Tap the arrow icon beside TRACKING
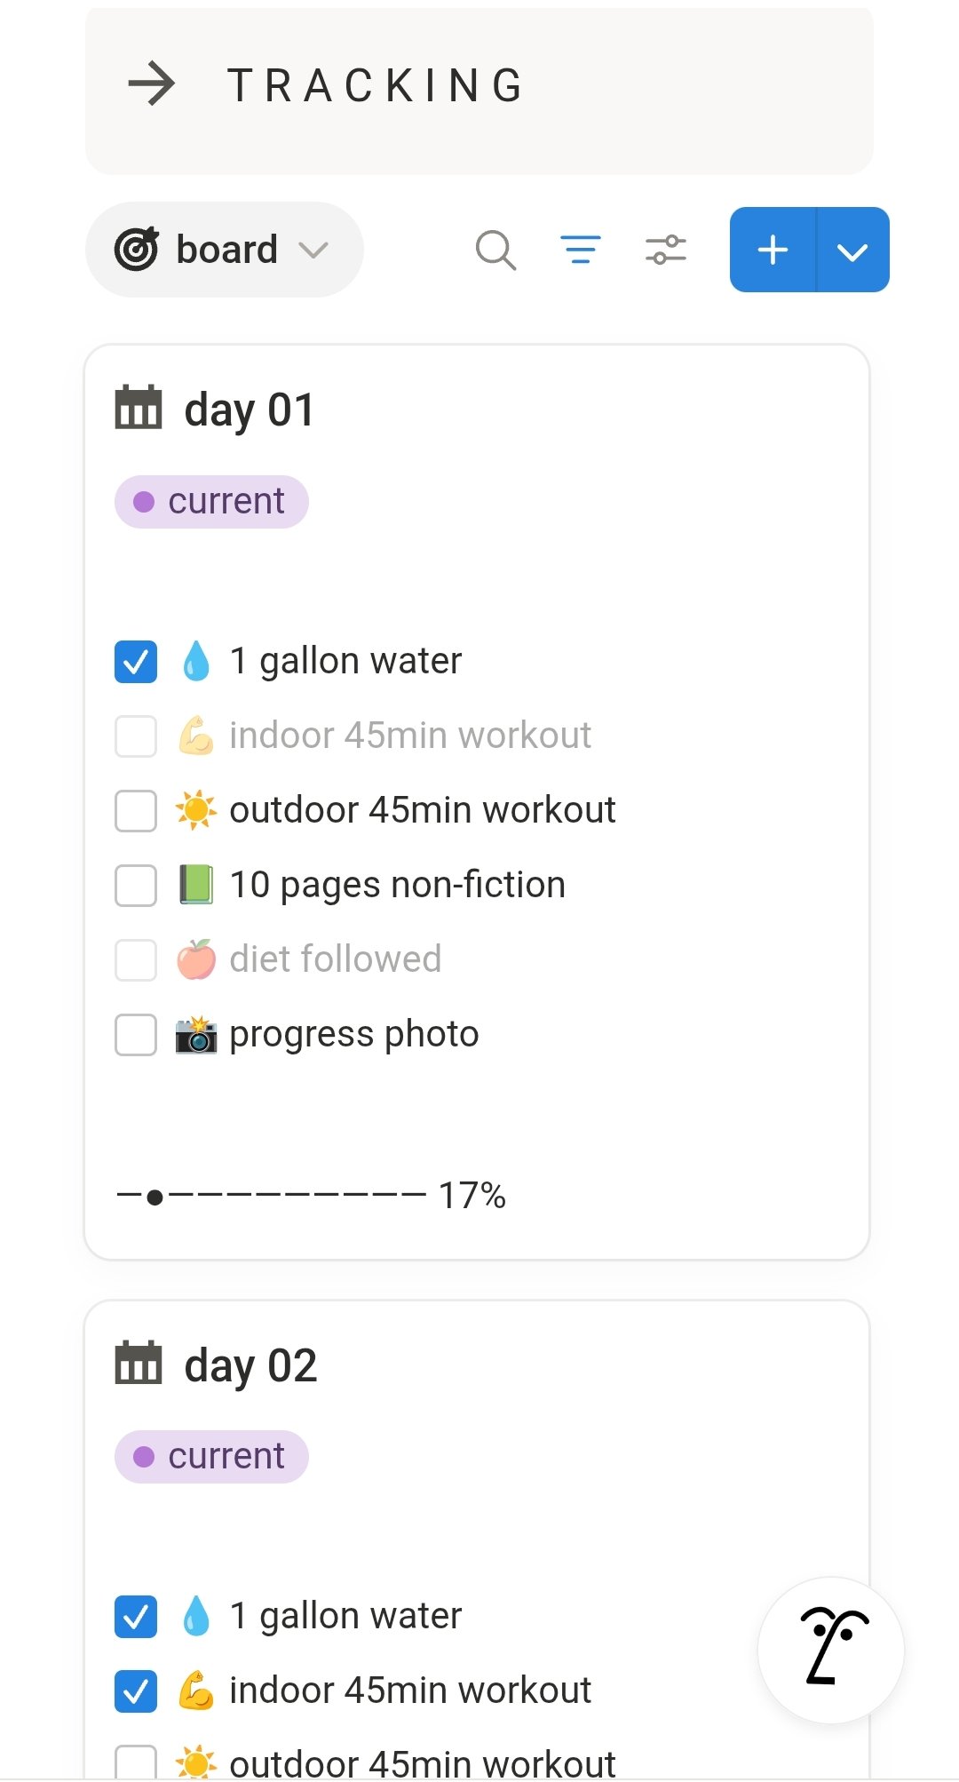959x1782 pixels. point(152,84)
